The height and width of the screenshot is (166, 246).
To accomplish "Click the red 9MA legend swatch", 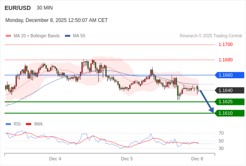I will [29, 124].
